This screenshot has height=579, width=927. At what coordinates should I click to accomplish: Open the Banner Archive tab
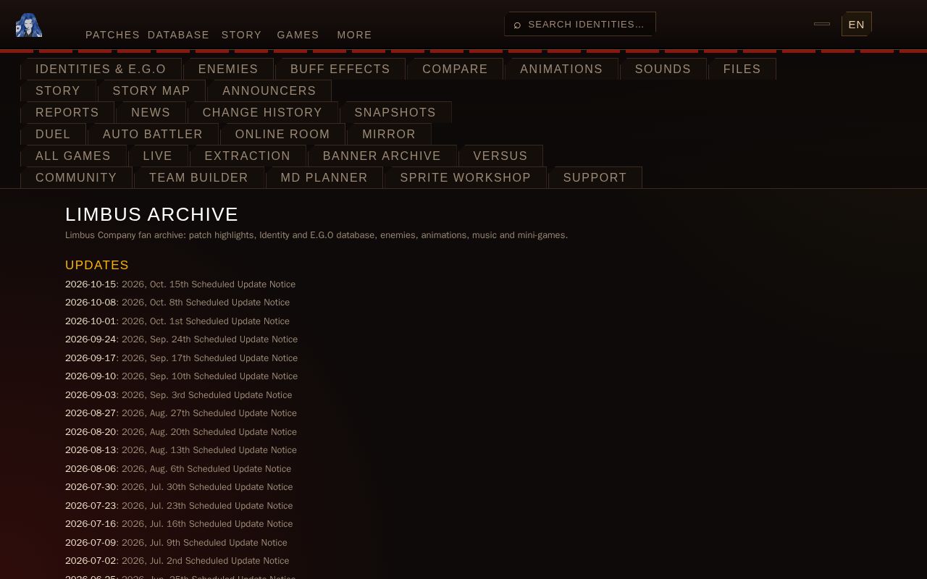[382, 156]
